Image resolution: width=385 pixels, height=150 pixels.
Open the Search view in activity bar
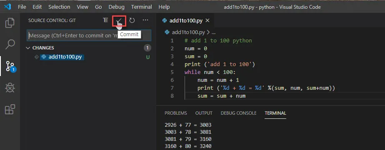(x=10, y=44)
